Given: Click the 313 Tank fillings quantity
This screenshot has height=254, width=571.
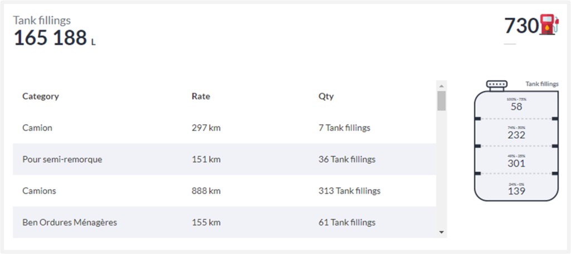Looking at the screenshot, I should tap(350, 190).
